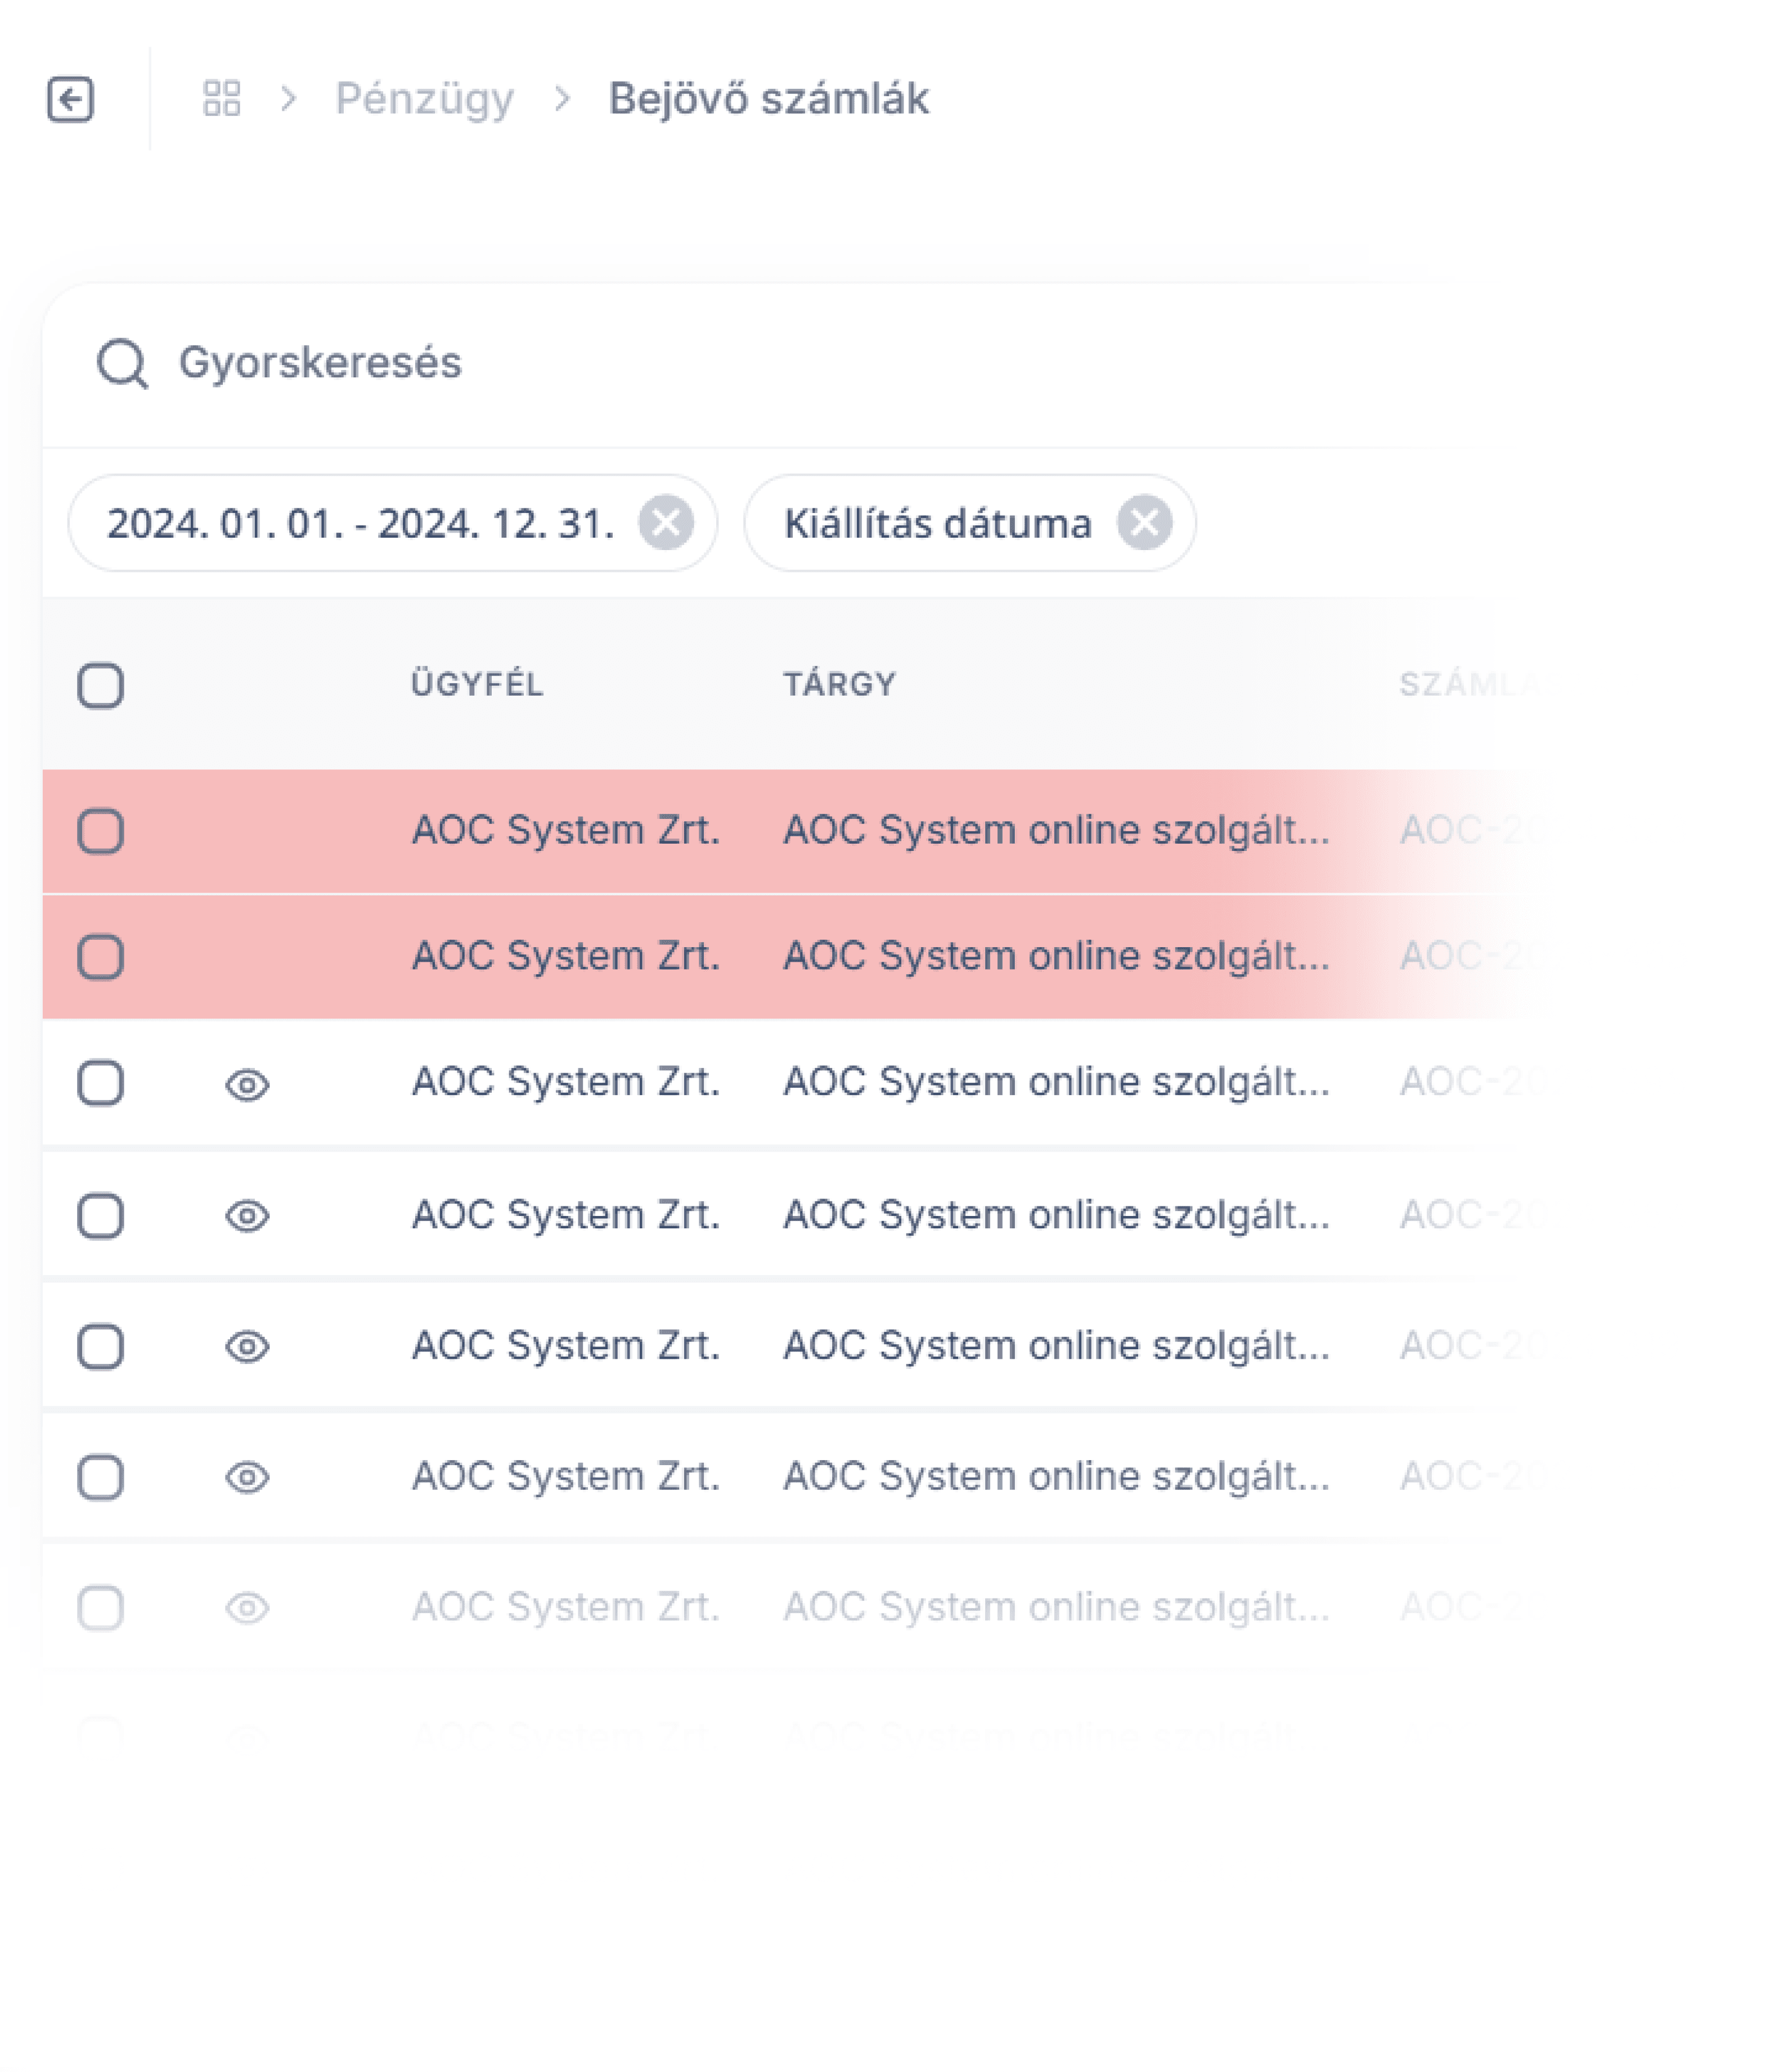Remove the 2024 date range filter chip
The height and width of the screenshot is (2072, 1779).
666,522
